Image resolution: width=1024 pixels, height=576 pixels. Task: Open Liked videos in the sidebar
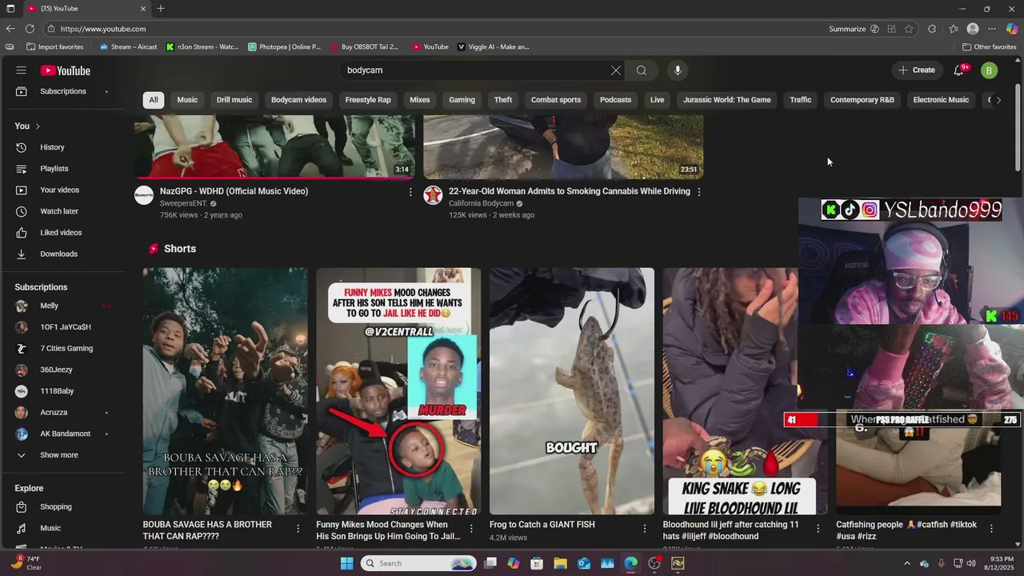tap(62, 233)
